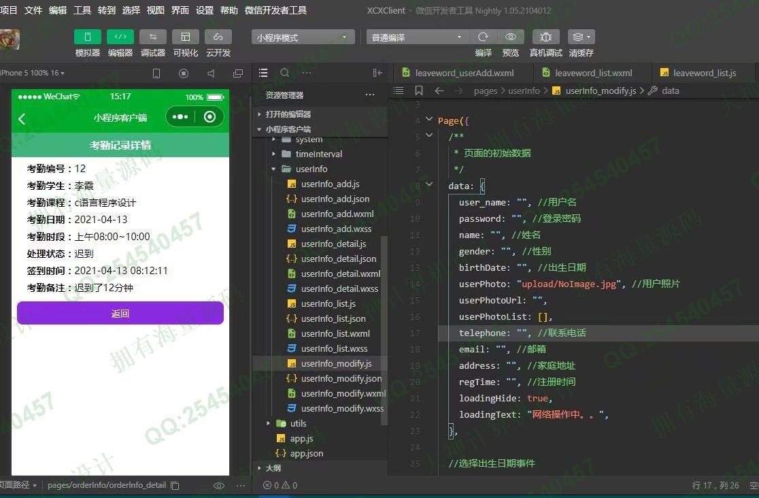The width and height of the screenshot is (759, 498).
Task: Open app.js file
Action: 301,438
